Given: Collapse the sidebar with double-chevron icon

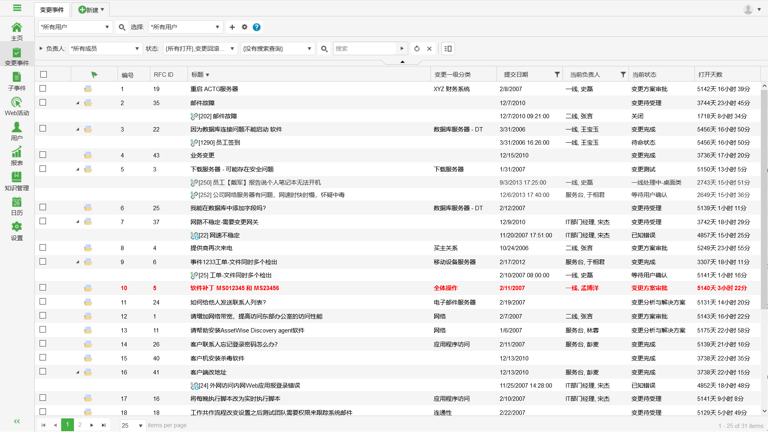Looking at the screenshot, I should coord(17,421).
